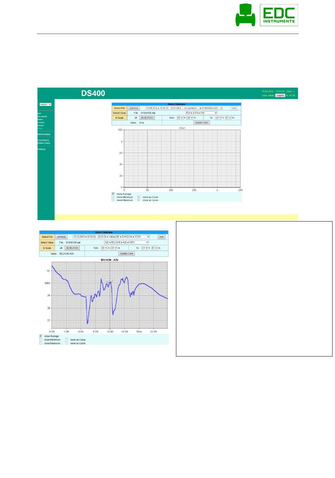This screenshot has height=478, width=335.
Task: Toggle show Average under the RELHUM chart
Action: click(x=41, y=336)
